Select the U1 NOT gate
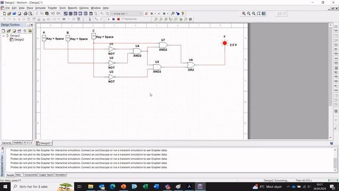Viewport: 339px width, 191px height. pyautogui.click(x=112, y=49)
